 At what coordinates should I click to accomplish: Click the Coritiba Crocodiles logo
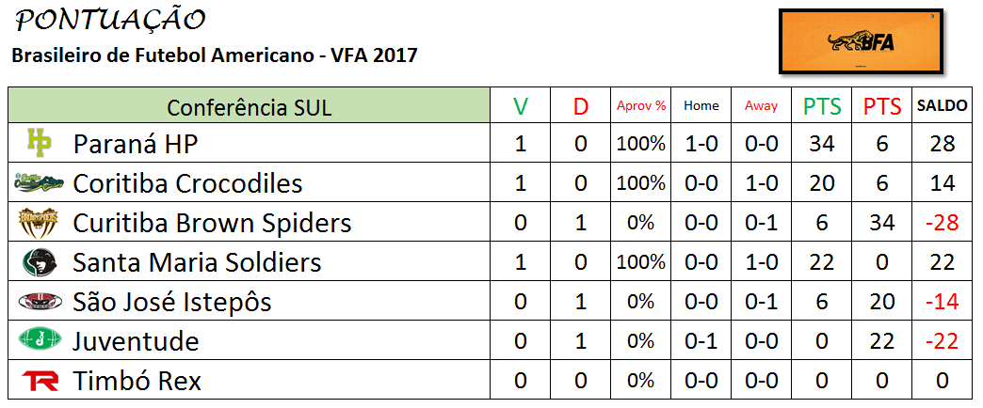(x=39, y=183)
